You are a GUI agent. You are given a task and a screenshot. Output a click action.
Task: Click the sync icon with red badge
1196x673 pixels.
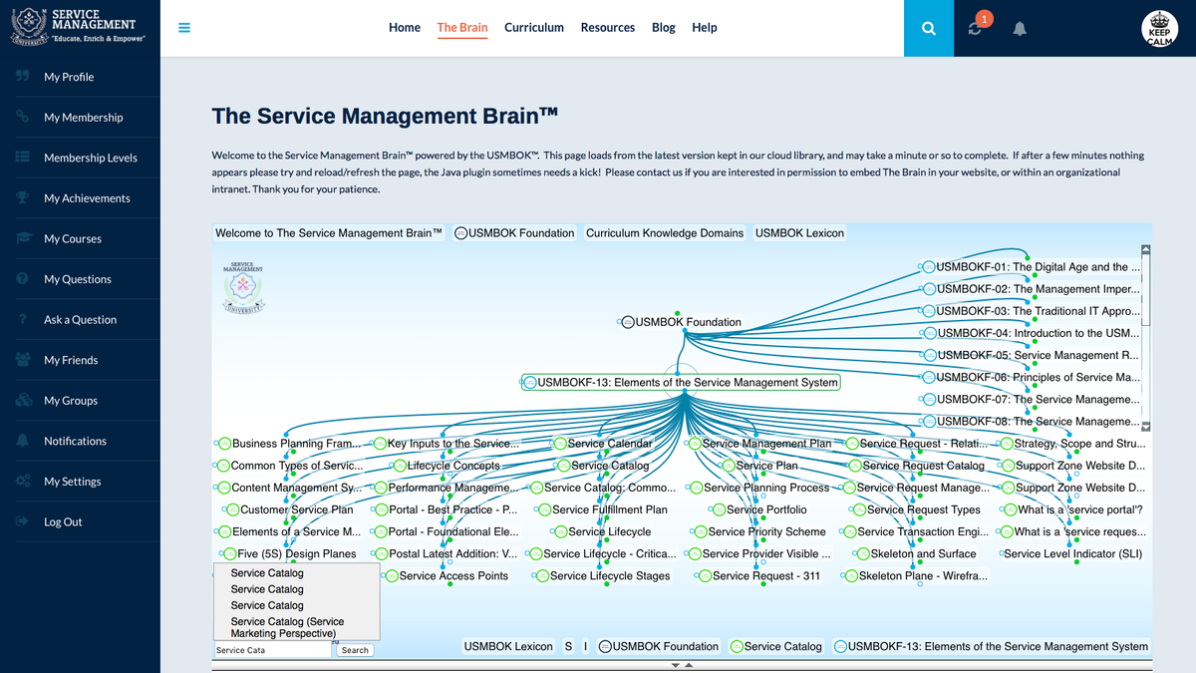(975, 31)
